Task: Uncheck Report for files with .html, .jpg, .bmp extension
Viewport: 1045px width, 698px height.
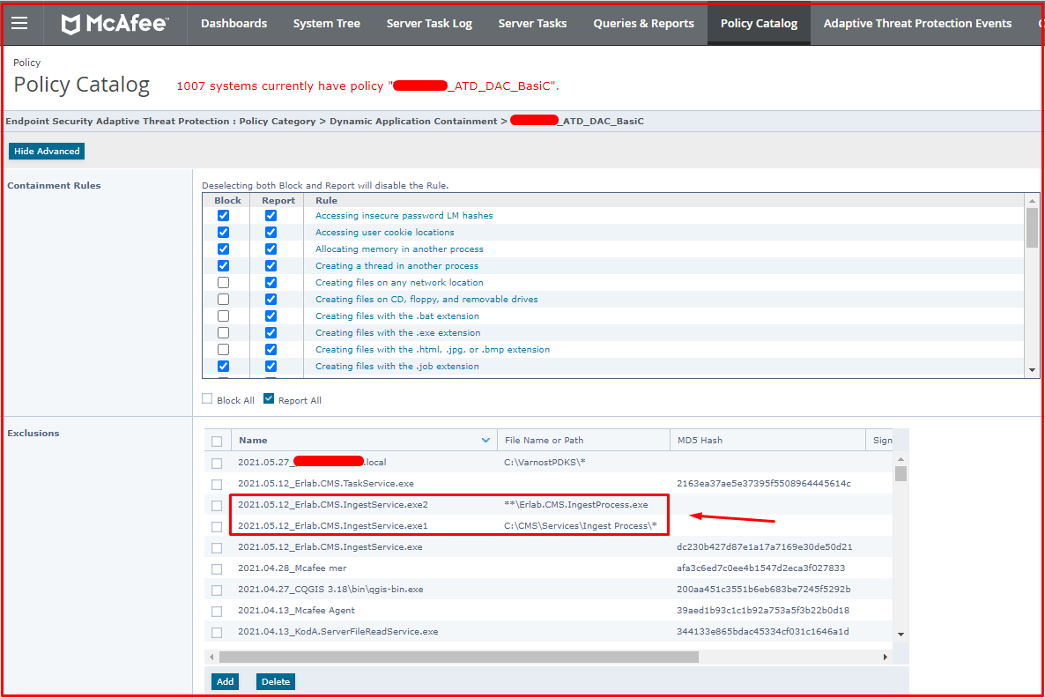Action: click(271, 349)
